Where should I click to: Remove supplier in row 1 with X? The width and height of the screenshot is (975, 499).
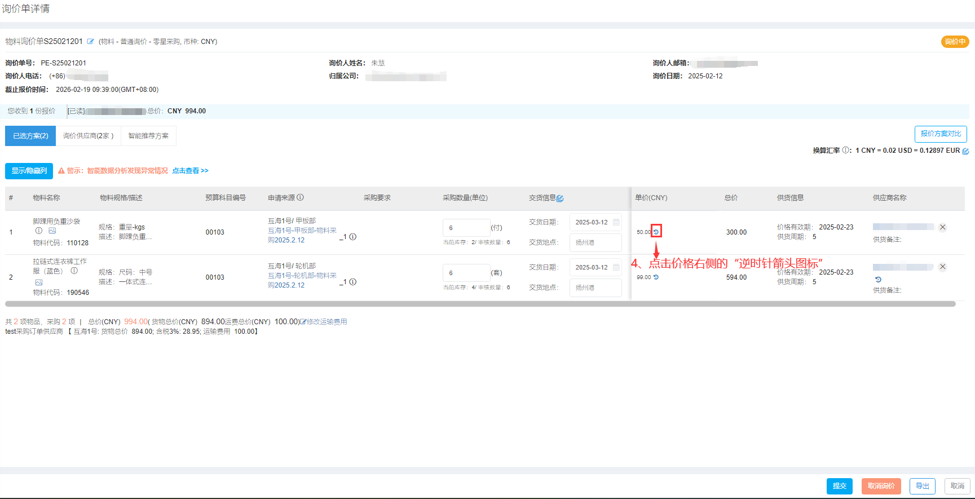(943, 227)
